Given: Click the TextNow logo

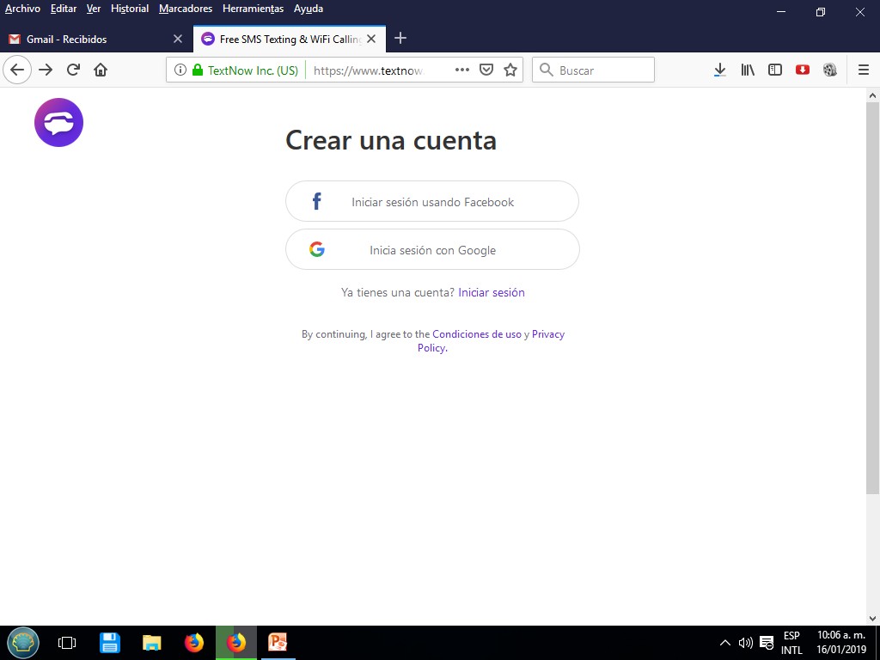Looking at the screenshot, I should click(x=59, y=122).
